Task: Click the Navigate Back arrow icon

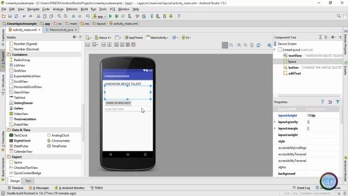Action: pyautogui.click(x=73, y=16)
